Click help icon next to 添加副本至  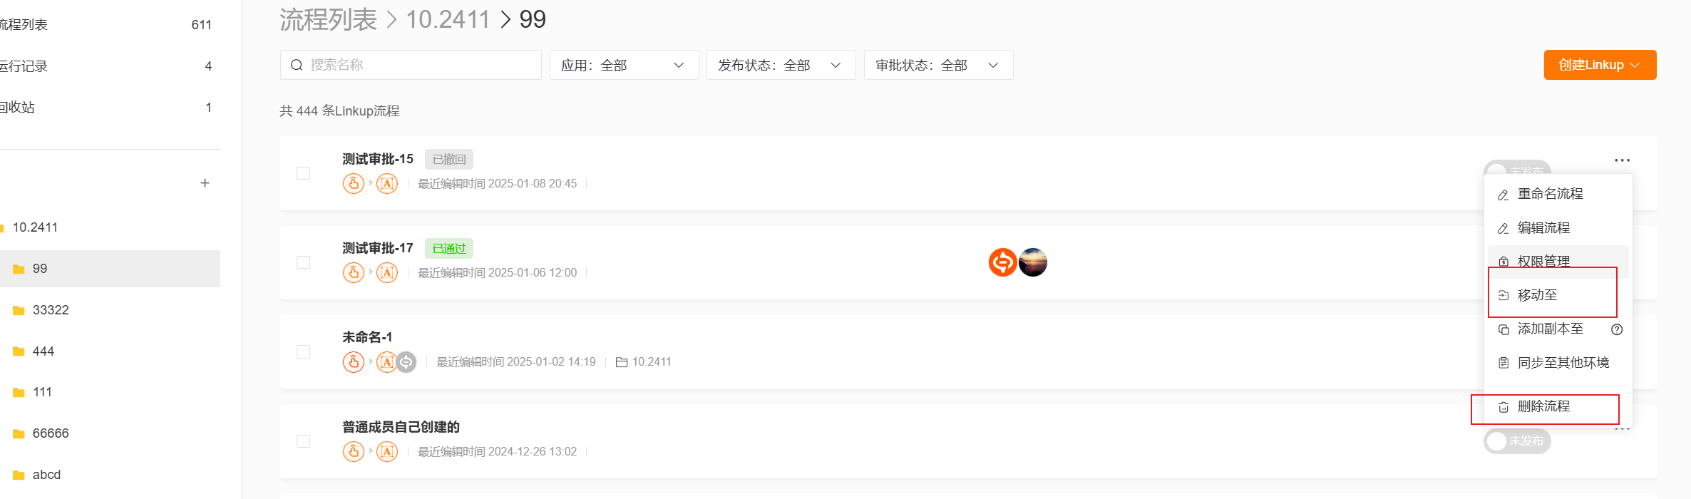(x=1617, y=329)
